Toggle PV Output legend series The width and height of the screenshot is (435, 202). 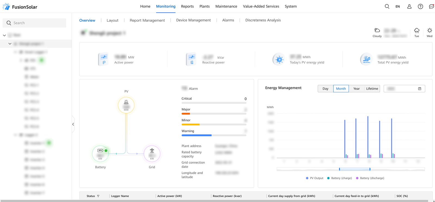(315, 178)
